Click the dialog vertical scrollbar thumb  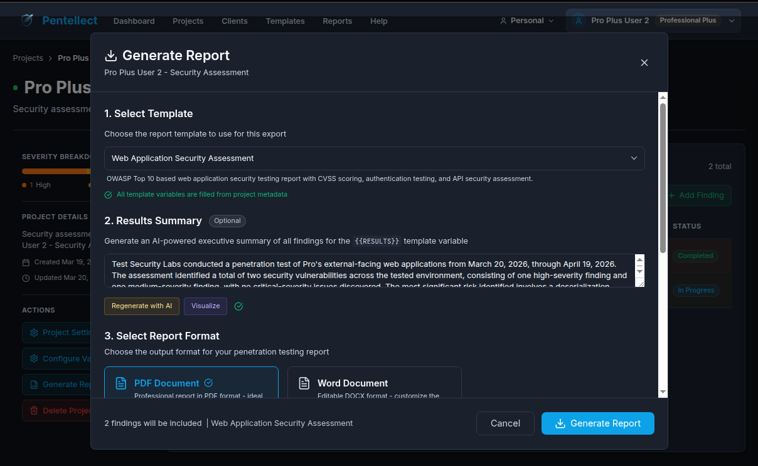tap(663, 178)
